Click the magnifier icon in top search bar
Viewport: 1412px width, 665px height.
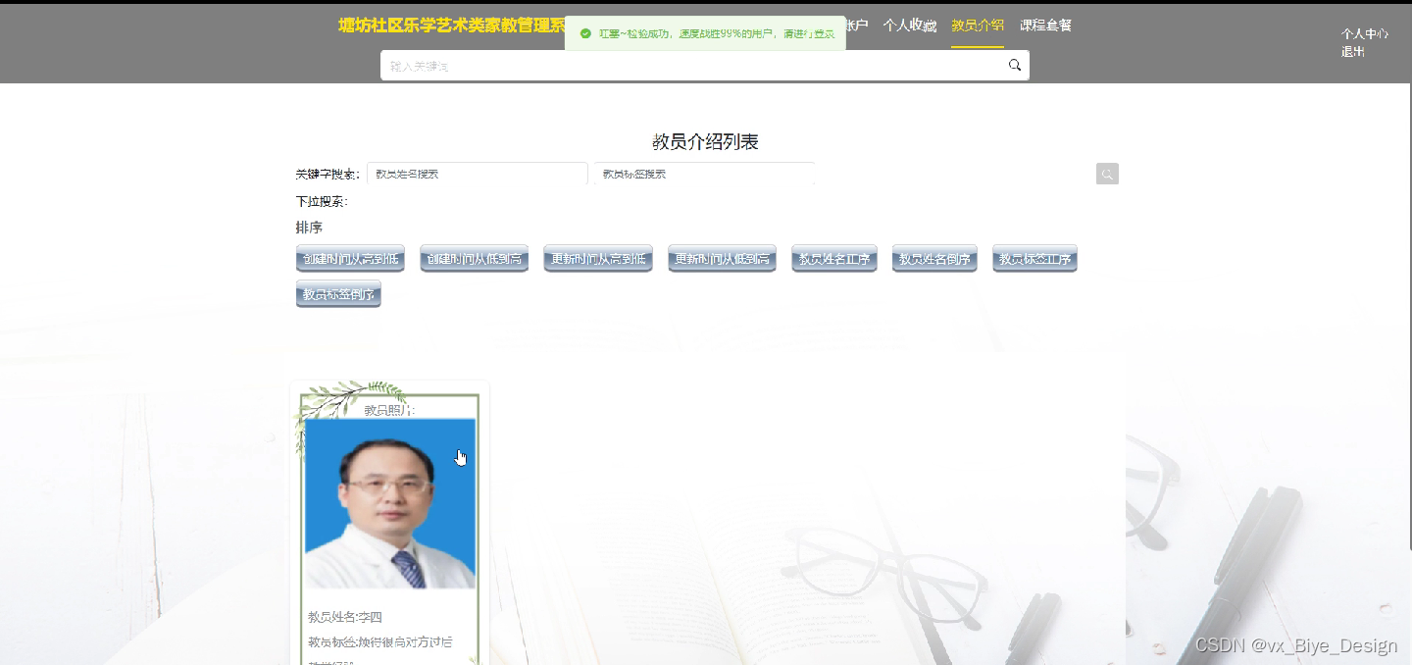pos(1015,66)
